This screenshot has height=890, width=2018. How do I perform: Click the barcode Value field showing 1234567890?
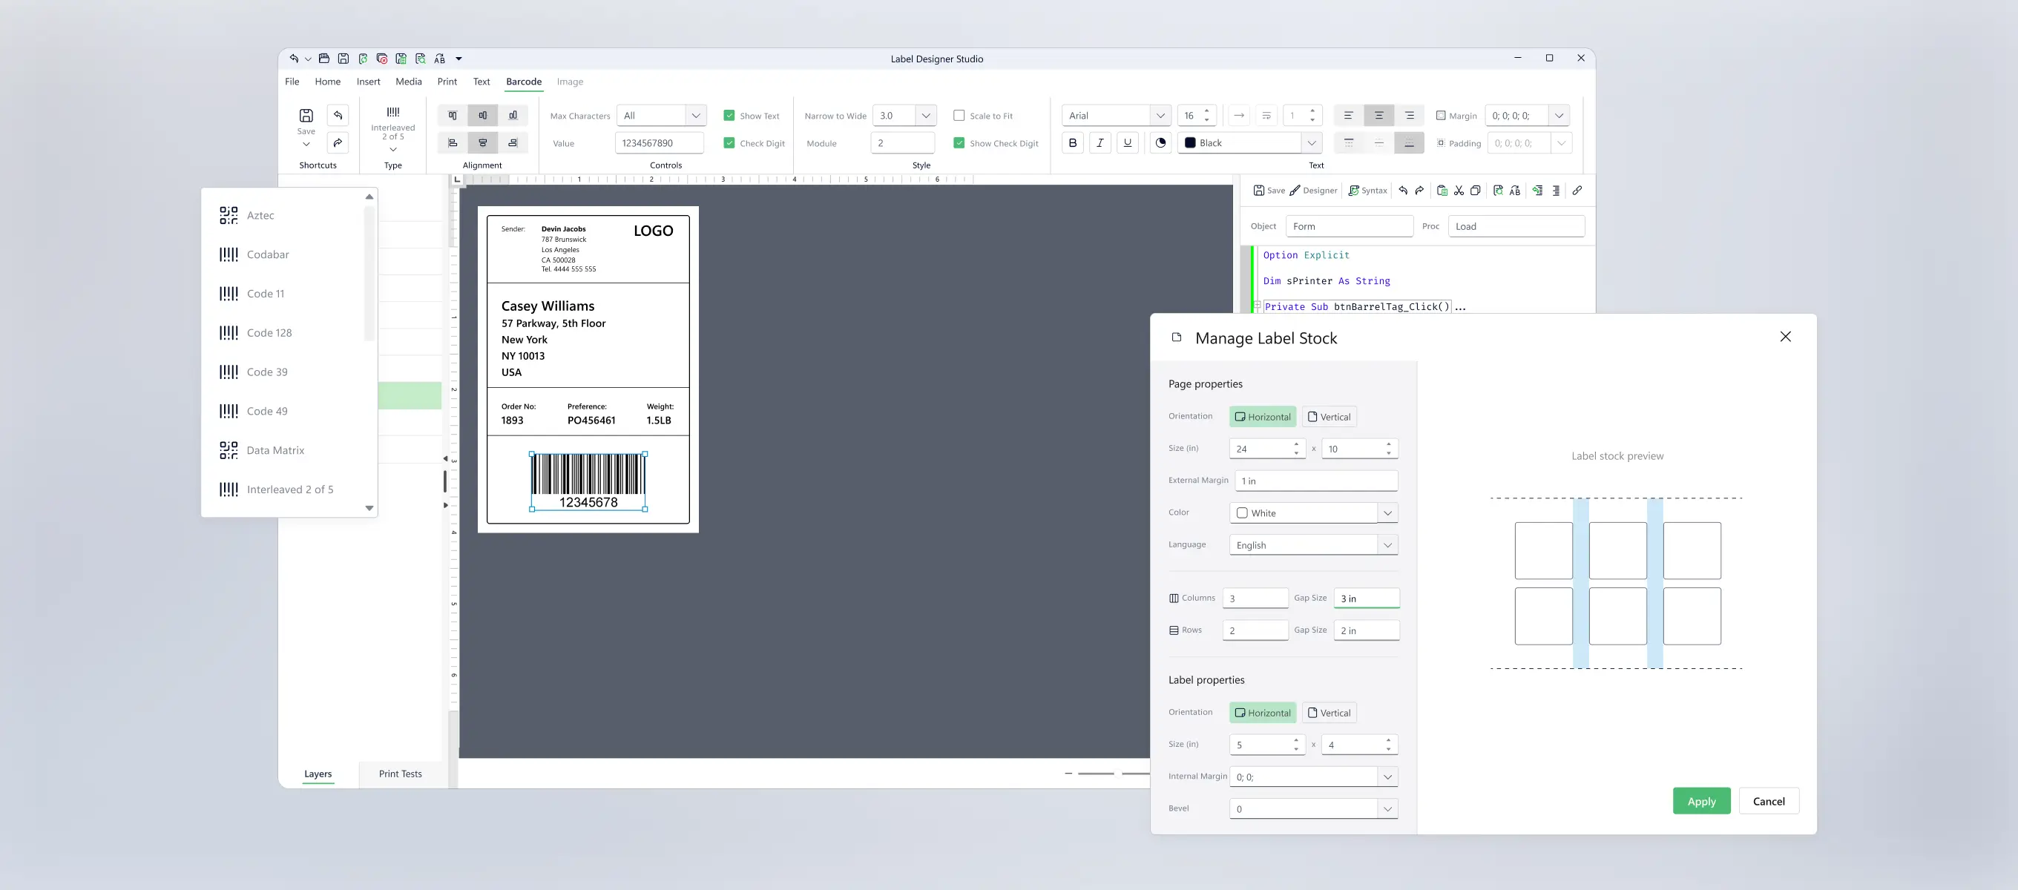coord(659,142)
